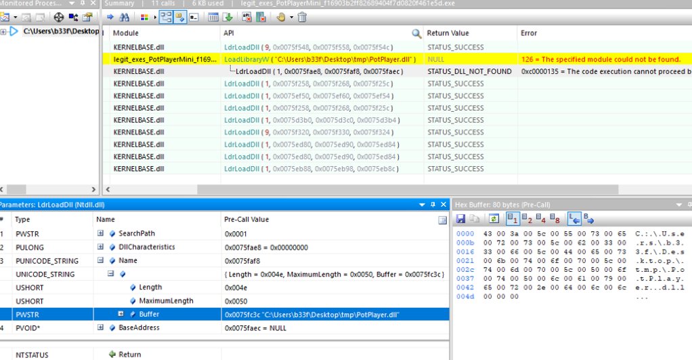Image resolution: width=692 pixels, height=360 pixels.
Task: Open the small arrow next to the colored squares
Action: coord(155,18)
